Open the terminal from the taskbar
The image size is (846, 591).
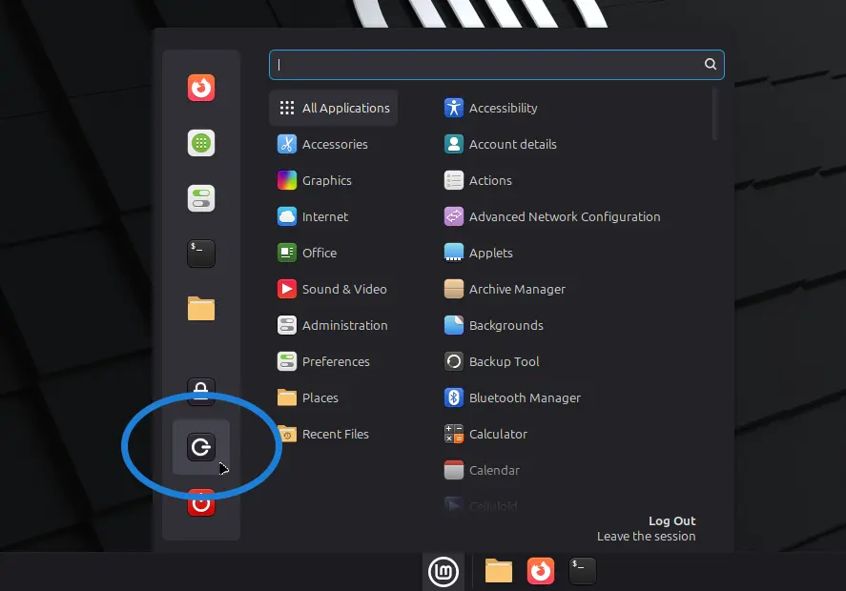pyautogui.click(x=580, y=571)
